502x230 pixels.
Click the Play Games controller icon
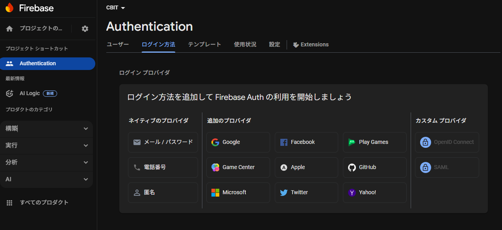pyautogui.click(x=352, y=142)
